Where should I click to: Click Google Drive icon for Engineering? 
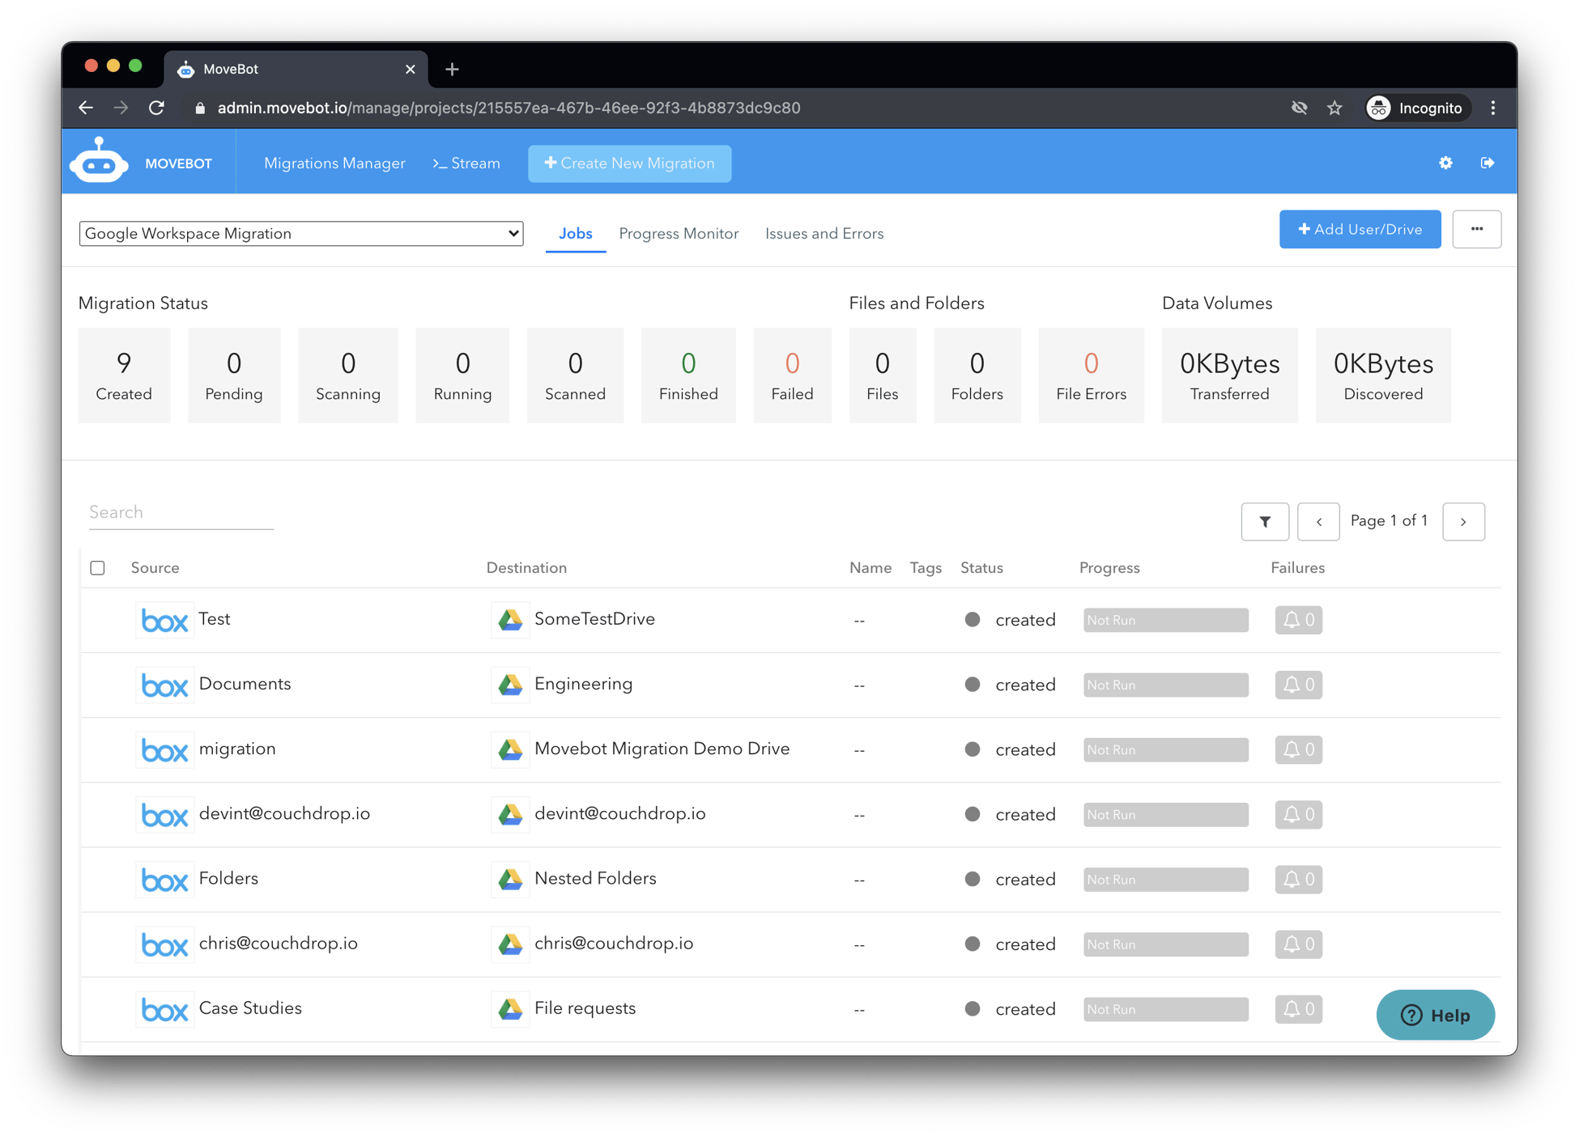coord(510,685)
